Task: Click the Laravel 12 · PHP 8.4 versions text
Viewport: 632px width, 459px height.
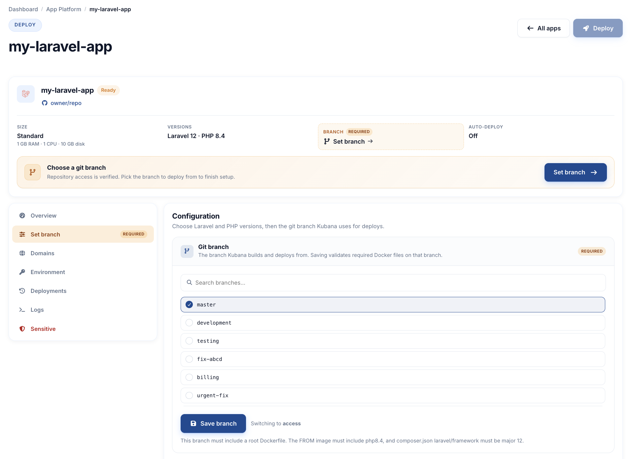Action: tap(196, 136)
